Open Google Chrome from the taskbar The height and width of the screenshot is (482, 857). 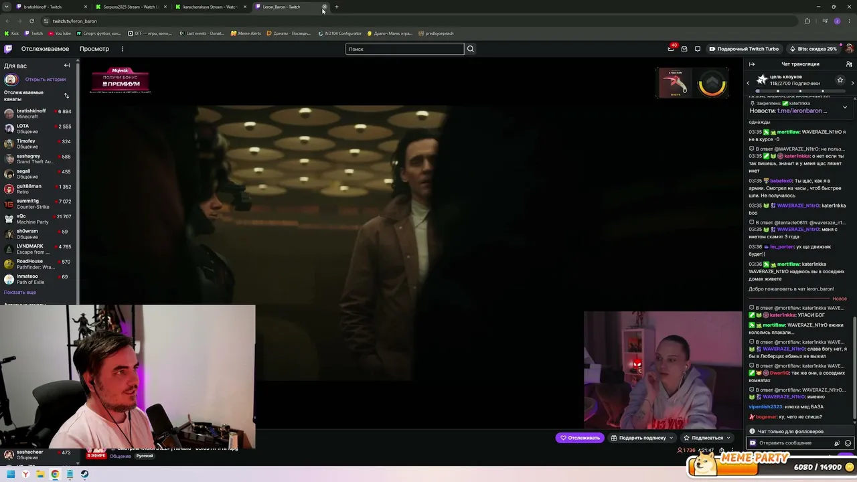coord(55,474)
